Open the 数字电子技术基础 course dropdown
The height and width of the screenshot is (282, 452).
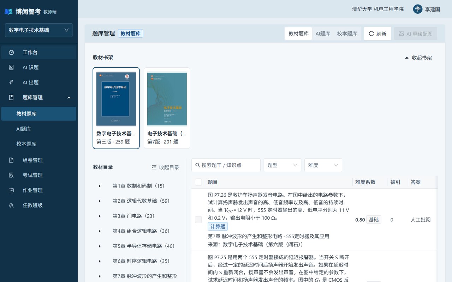[x=39, y=30]
